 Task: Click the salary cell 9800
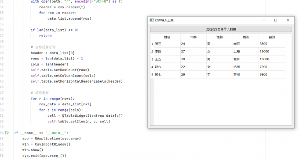(x=272, y=74)
